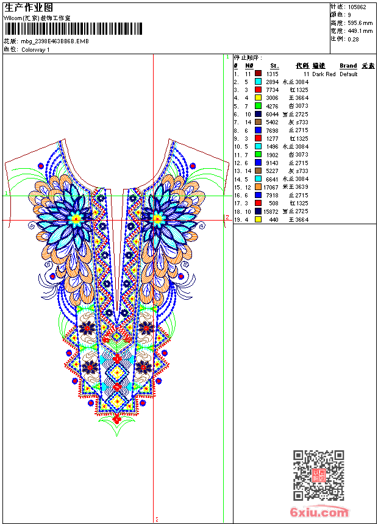This screenshot has width=378, height=524.
Task: Click stitch count 17067
Action: [271, 188]
